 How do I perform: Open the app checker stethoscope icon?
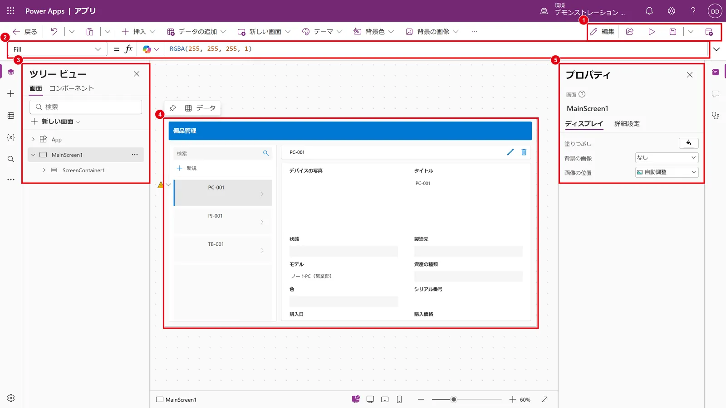716,116
